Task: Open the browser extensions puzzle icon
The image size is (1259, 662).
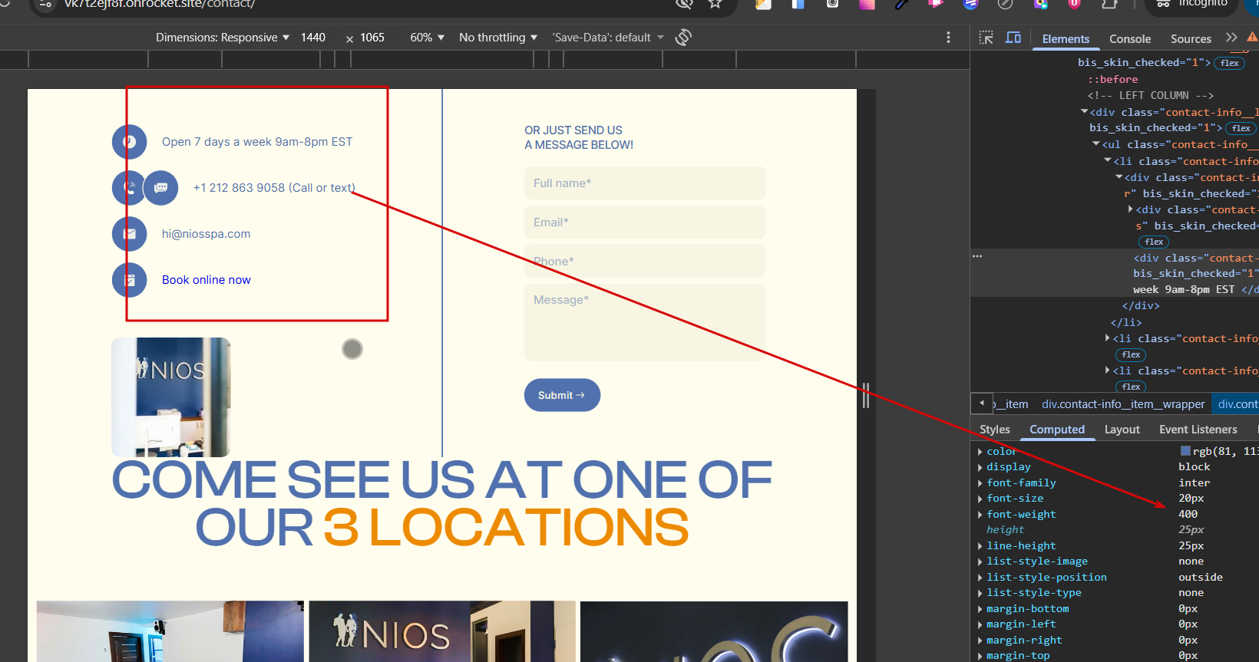Action: tap(1109, 4)
